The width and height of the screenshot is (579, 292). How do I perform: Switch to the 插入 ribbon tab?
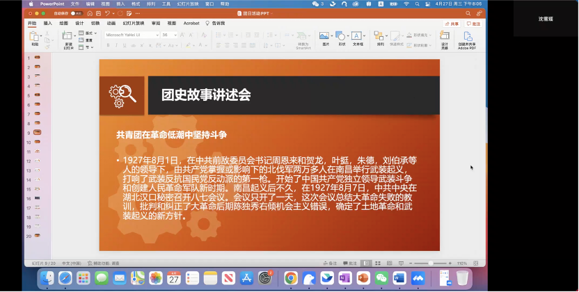coord(48,23)
